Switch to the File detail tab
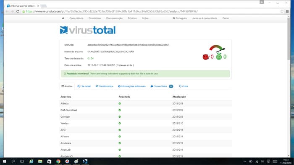294x165 pixels. pyautogui.click(x=84, y=86)
